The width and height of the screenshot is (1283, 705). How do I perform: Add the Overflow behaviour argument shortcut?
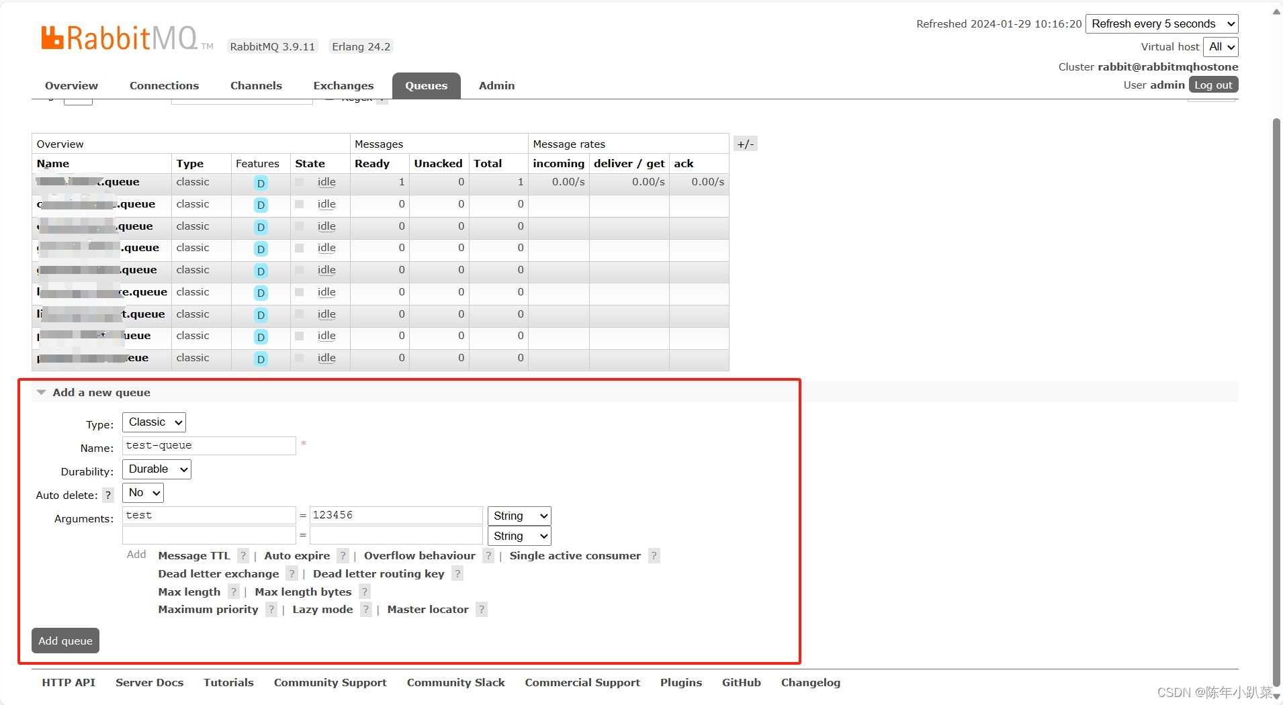[420, 556]
